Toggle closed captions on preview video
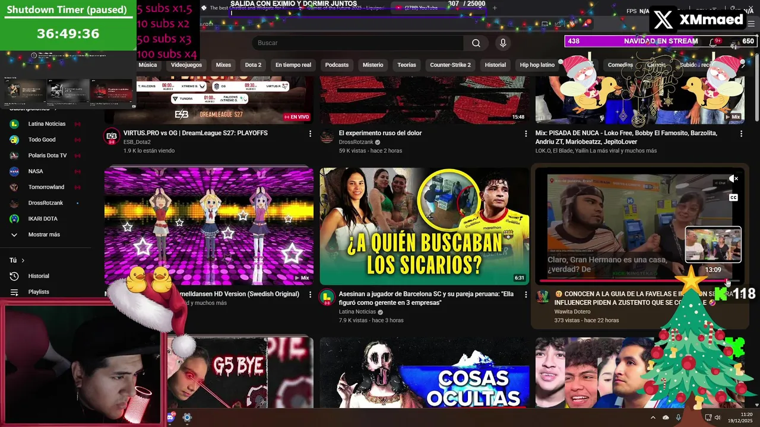The height and width of the screenshot is (427, 760). [733, 197]
